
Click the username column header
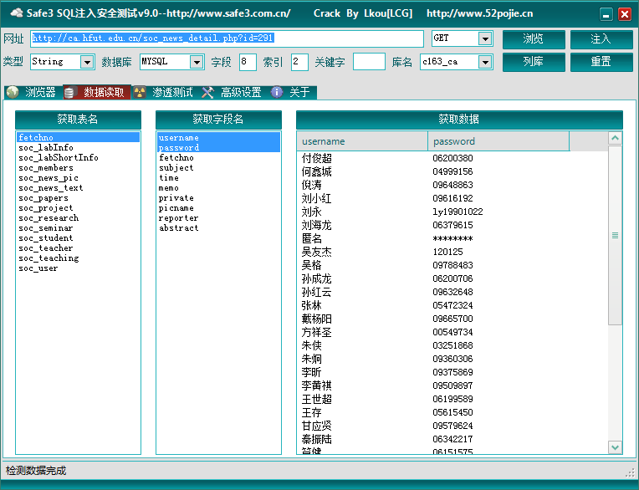click(x=362, y=141)
